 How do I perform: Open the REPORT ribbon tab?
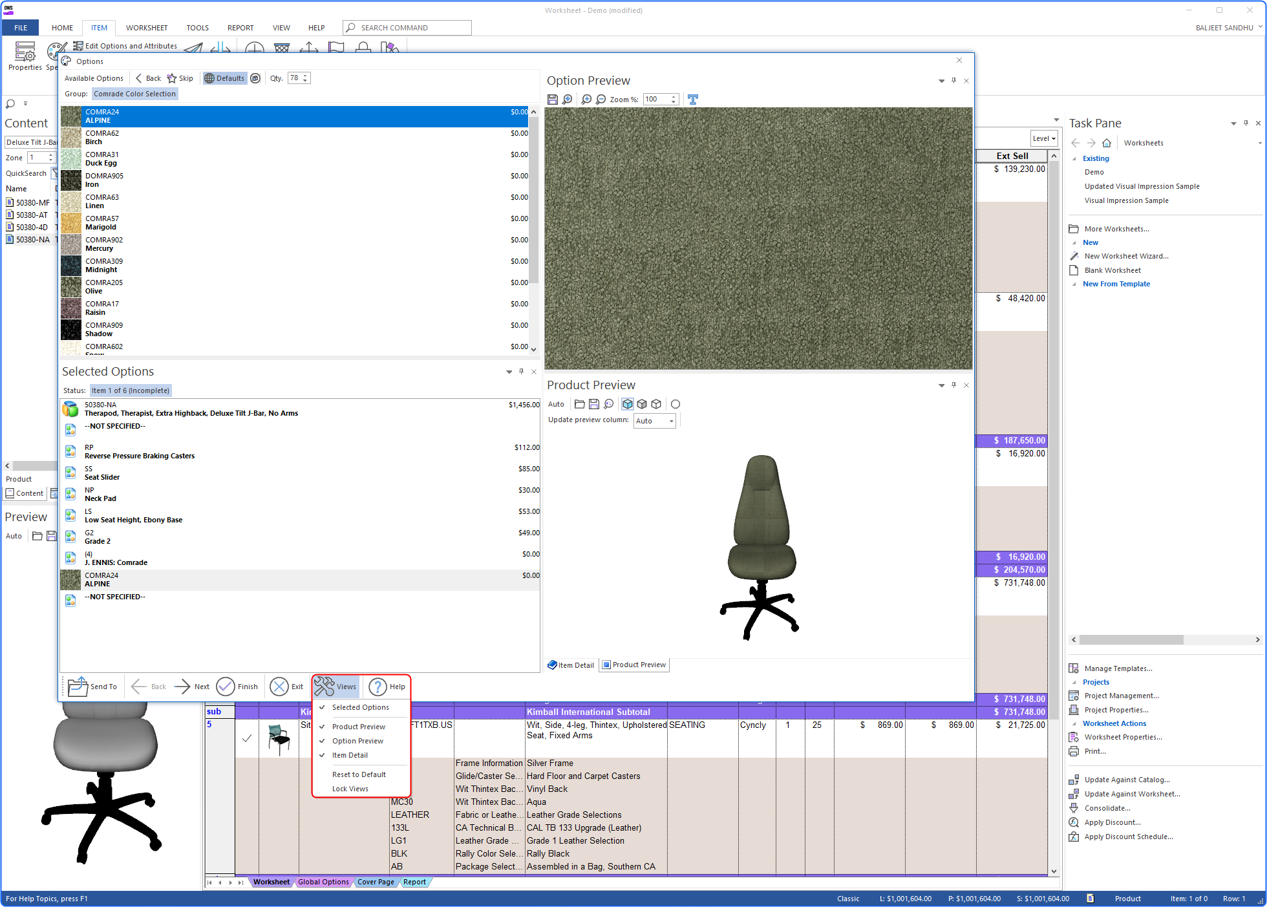pos(240,28)
